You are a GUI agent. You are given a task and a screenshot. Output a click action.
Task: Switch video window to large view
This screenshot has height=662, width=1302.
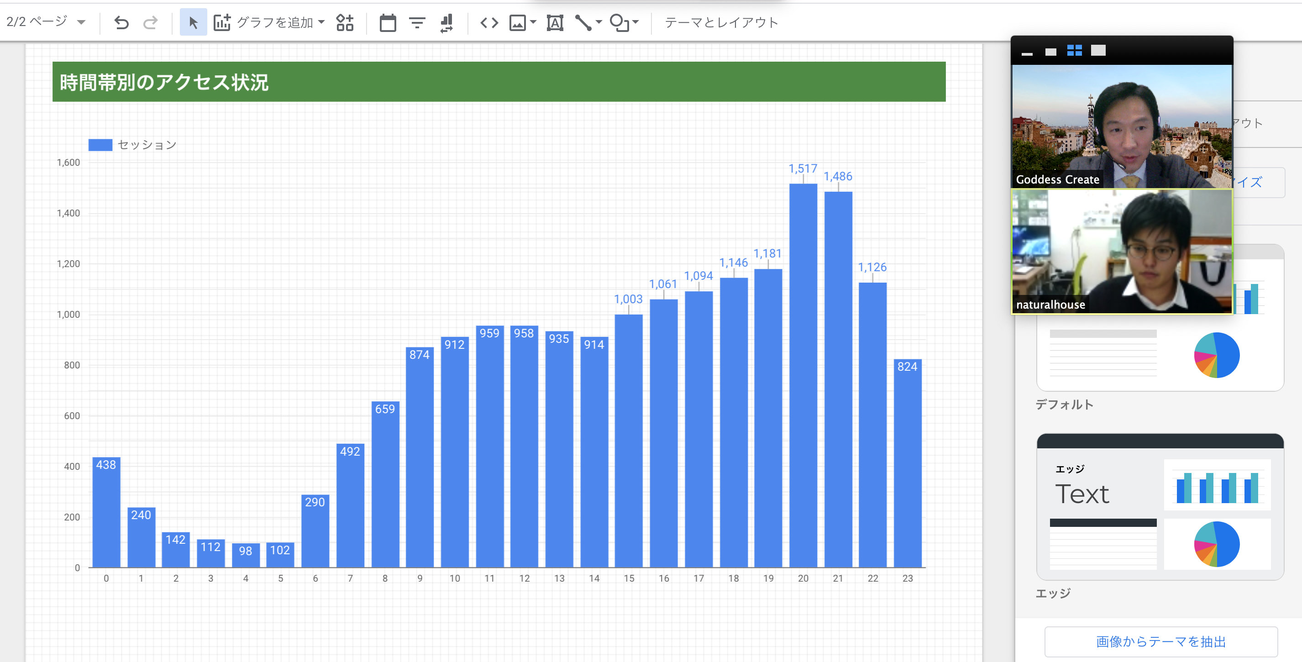click(x=1098, y=50)
